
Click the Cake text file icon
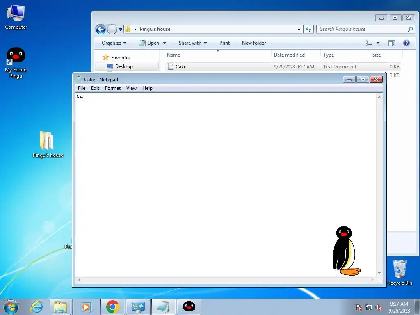(171, 67)
